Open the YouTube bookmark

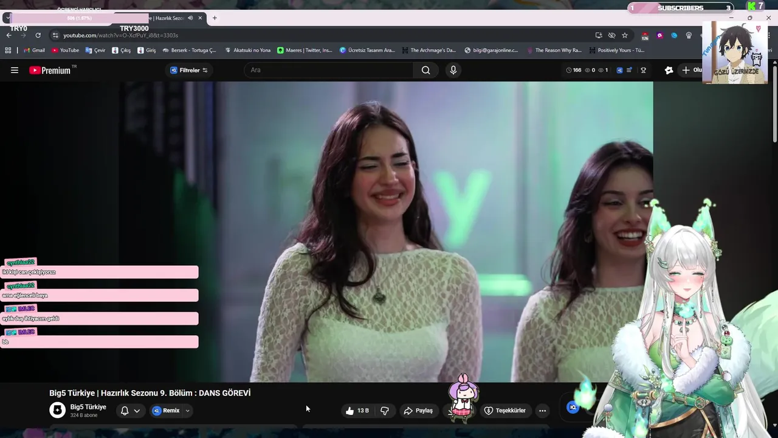[65, 50]
